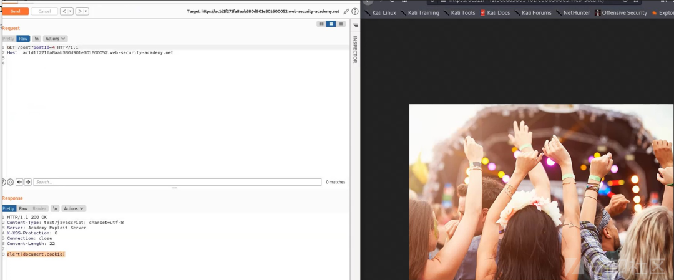The height and width of the screenshot is (280, 674).
Task: Click the 0 matches label
Action: tap(335, 182)
